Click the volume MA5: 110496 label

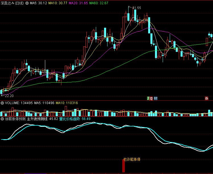[44, 103]
